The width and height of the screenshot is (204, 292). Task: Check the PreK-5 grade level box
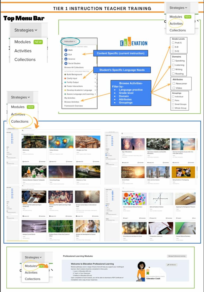tap(173, 43)
